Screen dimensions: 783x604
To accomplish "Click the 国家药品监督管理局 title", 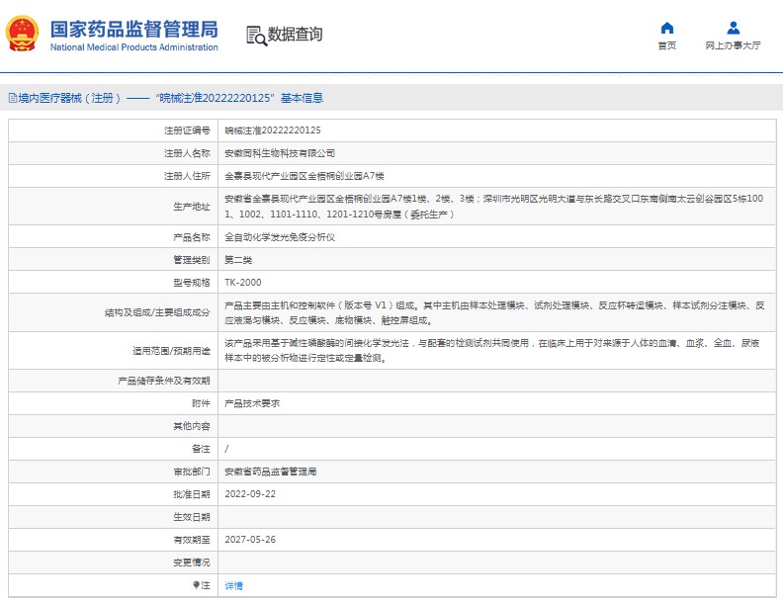I will tap(134, 29).
